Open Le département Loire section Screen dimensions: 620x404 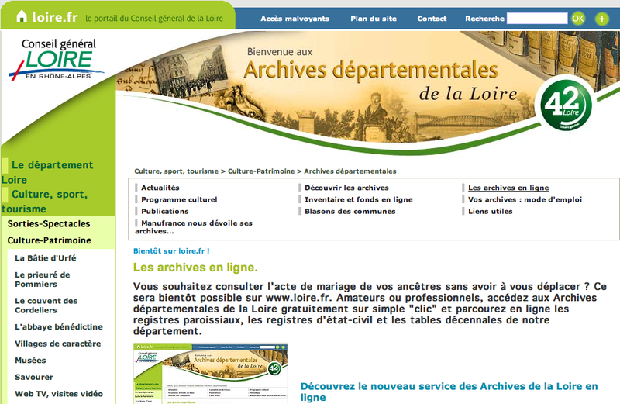(47, 172)
